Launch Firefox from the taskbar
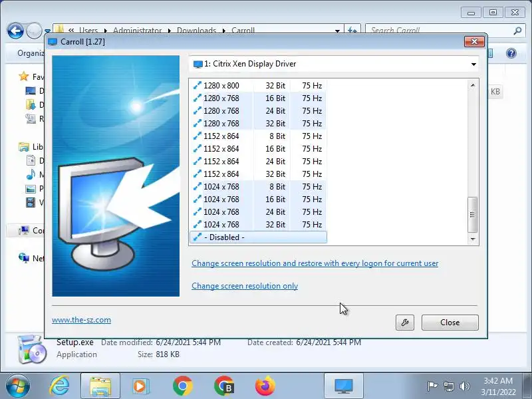The width and height of the screenshot is (532, 399). tap(265, 386)
